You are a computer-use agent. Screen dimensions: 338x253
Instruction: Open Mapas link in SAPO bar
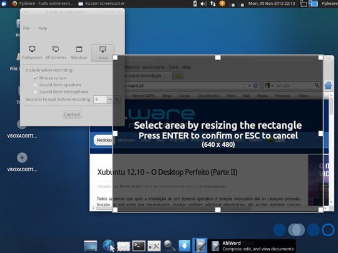click(262, 96)
